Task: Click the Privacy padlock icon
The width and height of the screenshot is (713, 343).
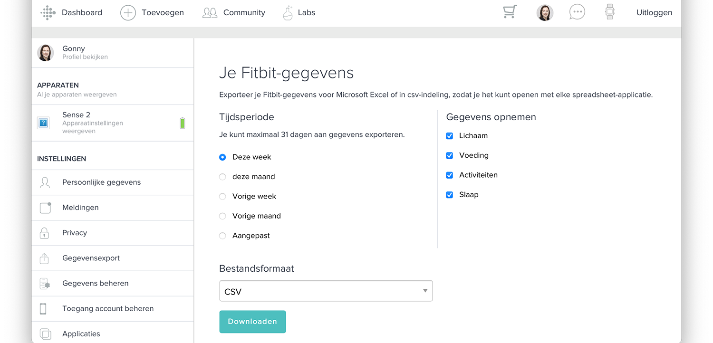Action: click(x=44, y=233)
